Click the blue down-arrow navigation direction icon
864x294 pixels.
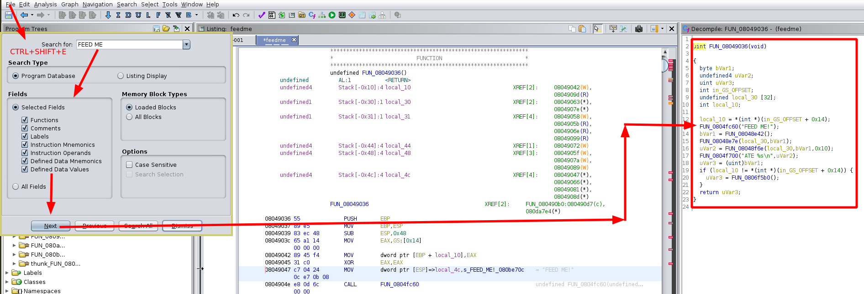tap(108, 15)
